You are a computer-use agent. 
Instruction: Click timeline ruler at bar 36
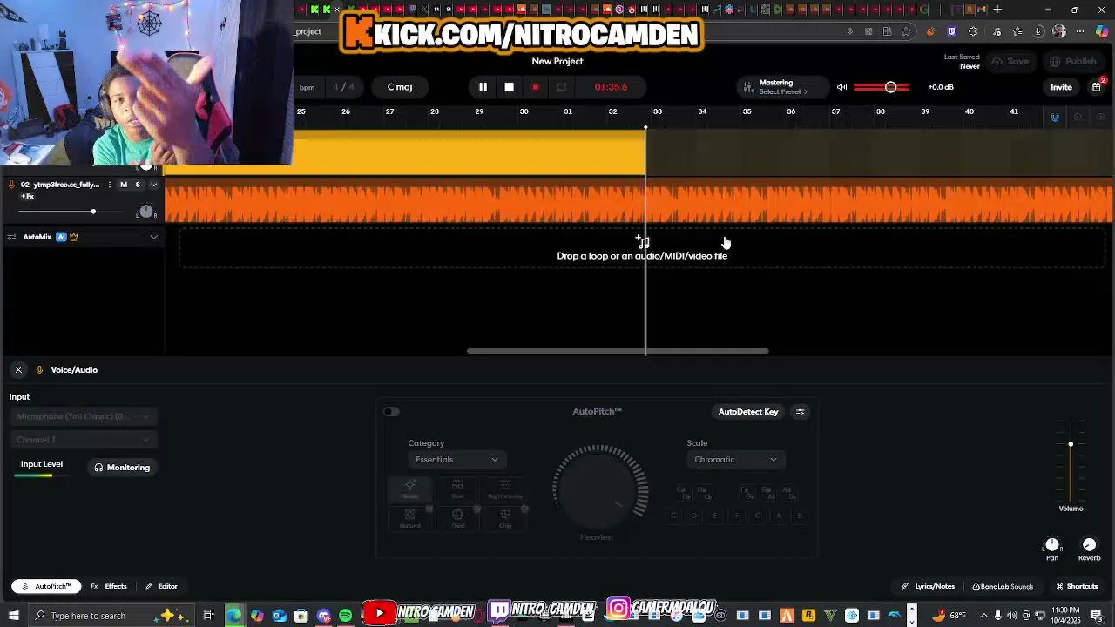pyautogui.click(x=791, y=111)
